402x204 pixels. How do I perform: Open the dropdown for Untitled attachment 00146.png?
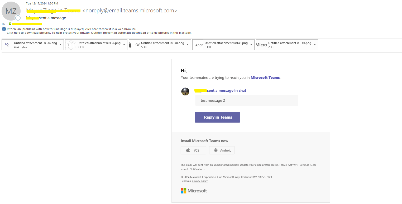tap(315, 45)
